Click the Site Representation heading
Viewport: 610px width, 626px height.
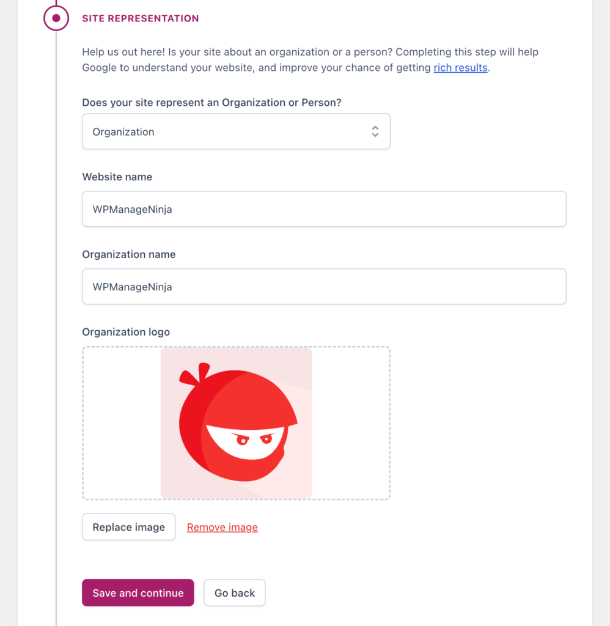tap(140, 18)
